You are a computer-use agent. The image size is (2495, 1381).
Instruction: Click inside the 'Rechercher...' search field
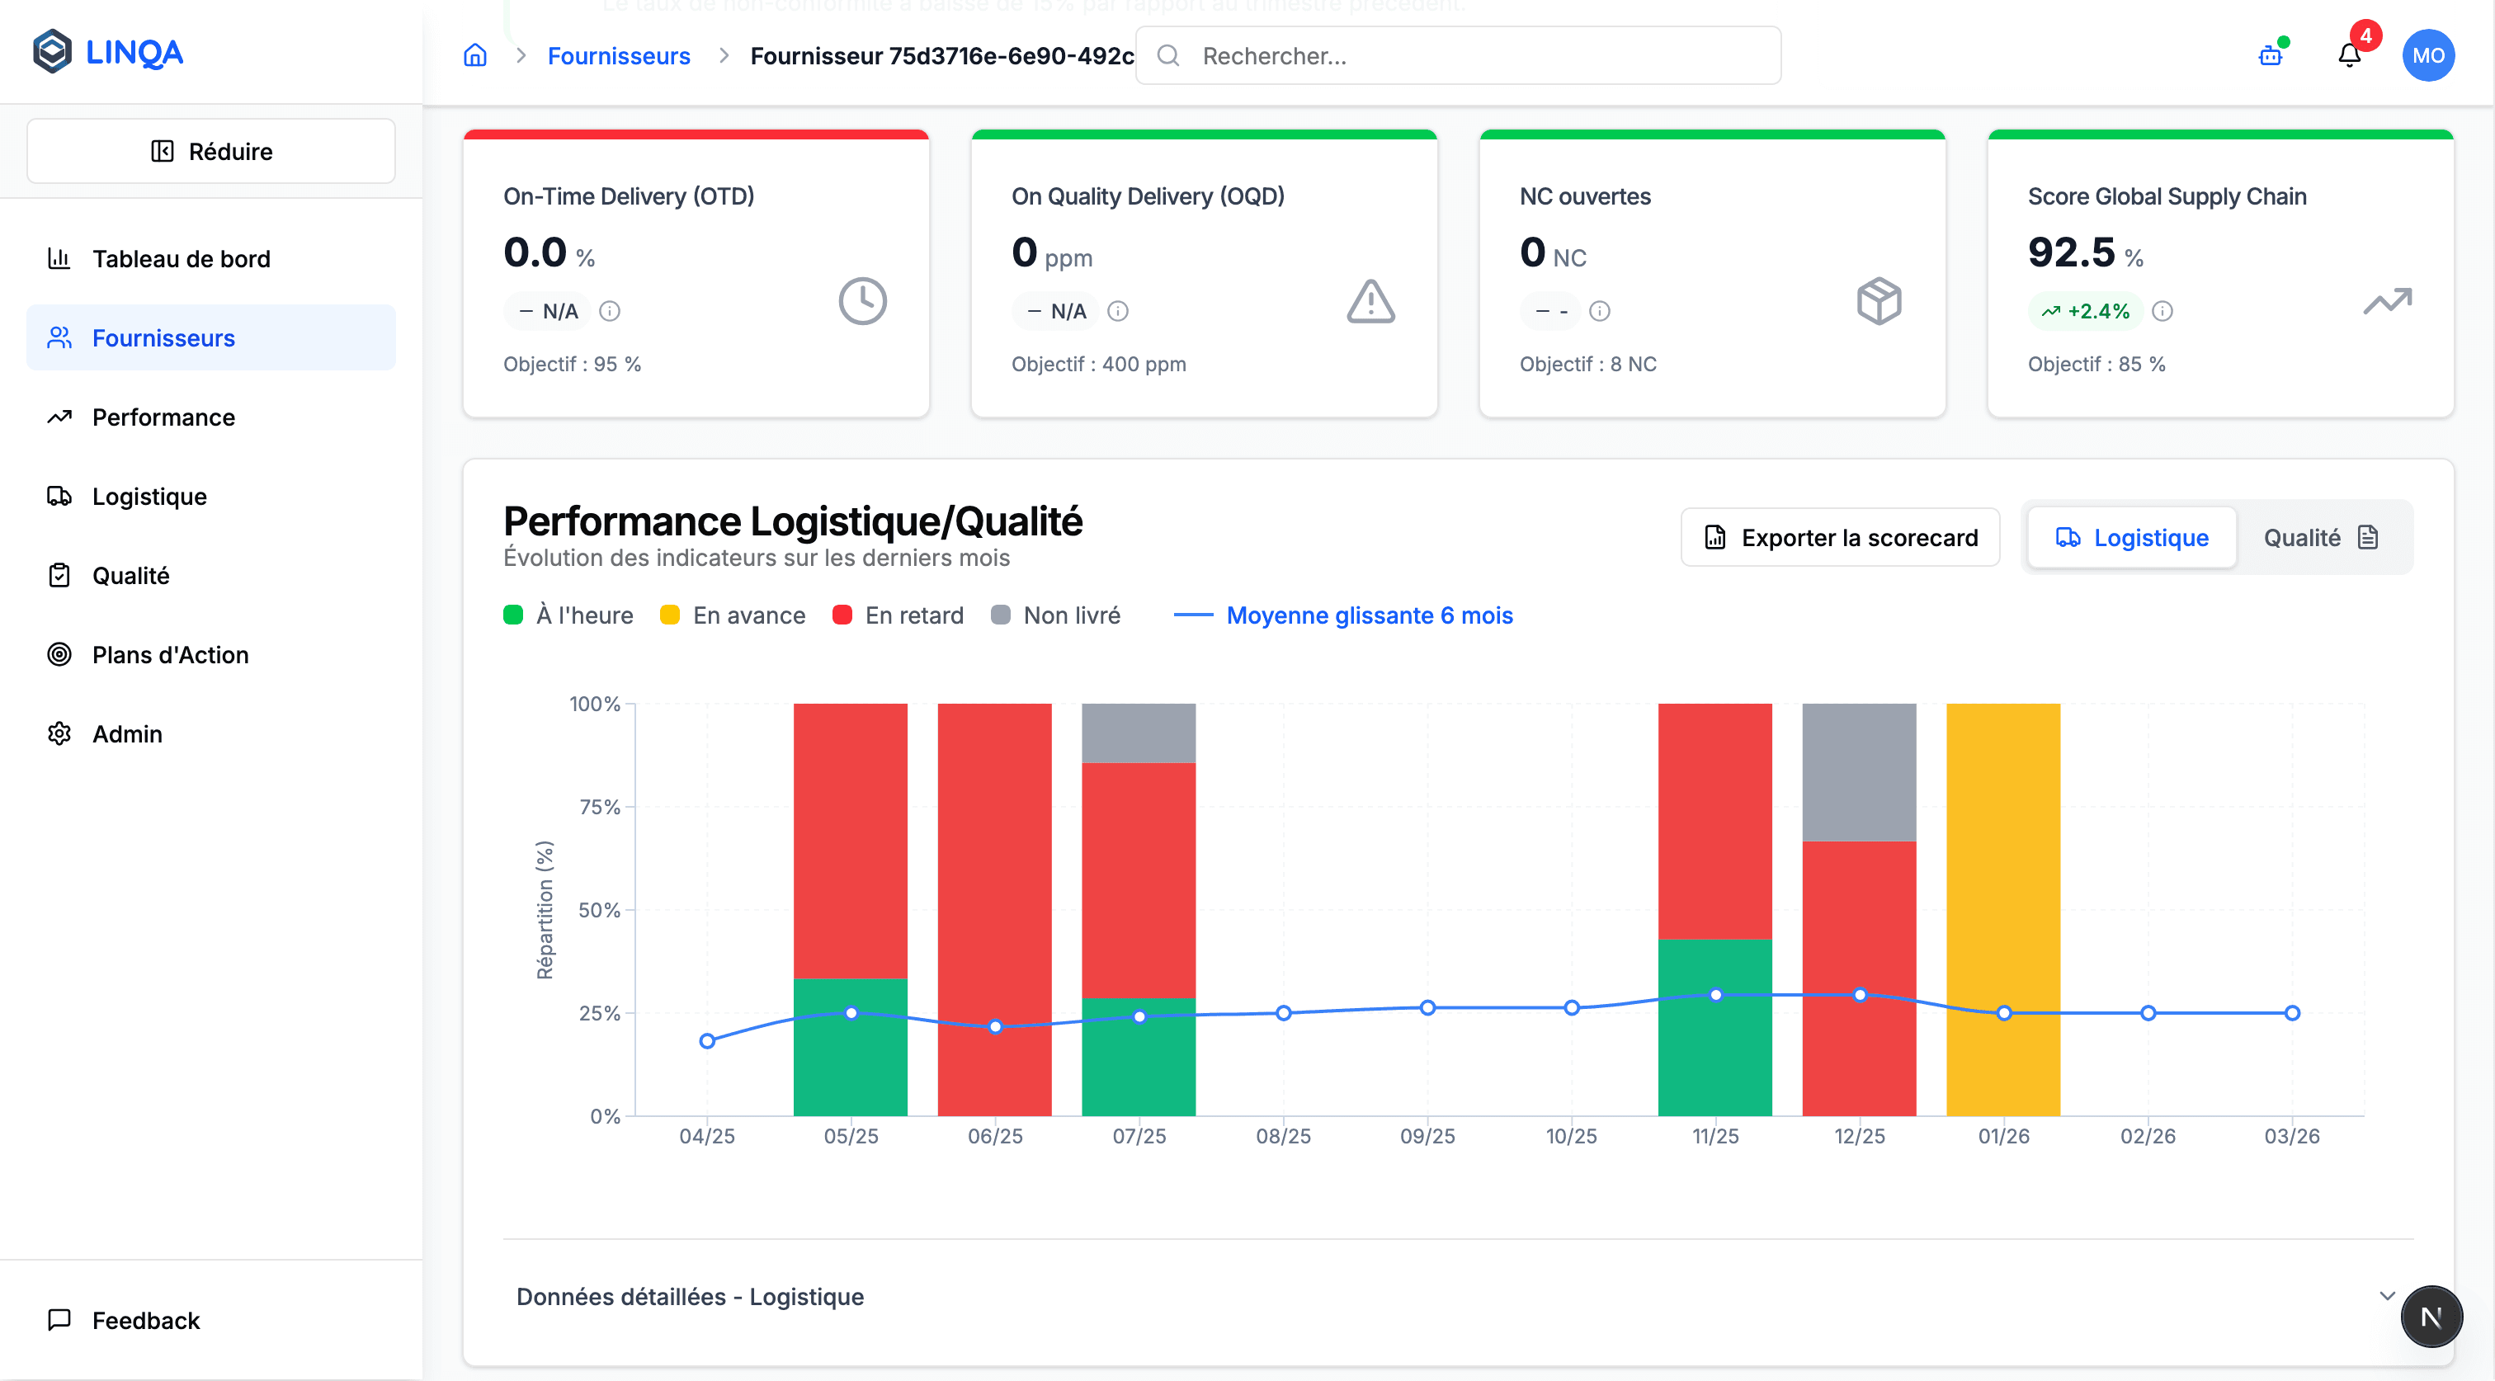(1453, 55)
